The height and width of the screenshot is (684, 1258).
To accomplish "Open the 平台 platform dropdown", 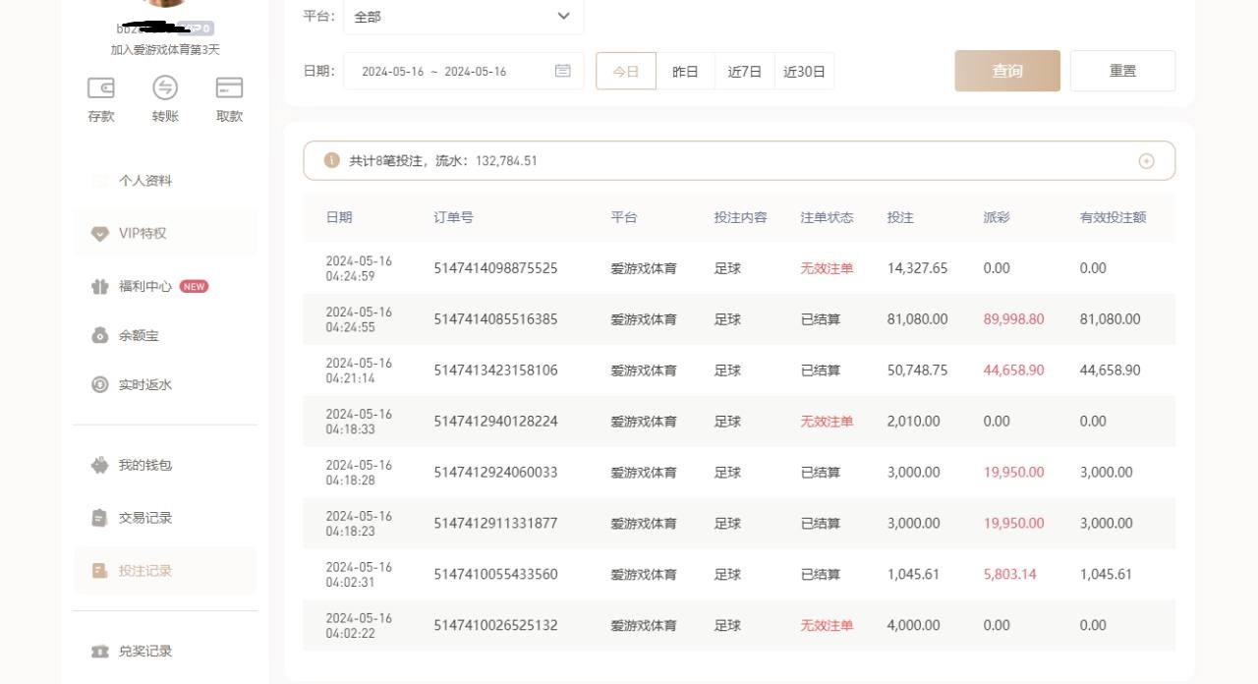I will [463, 17].
